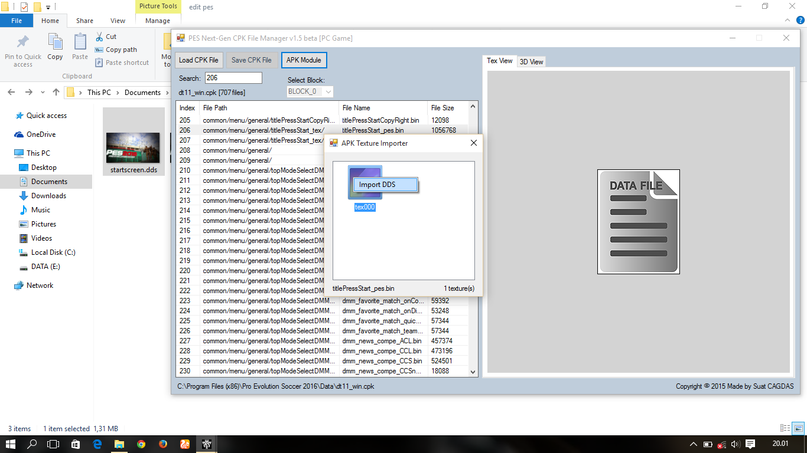
Task: Open Quick access in navigation pane
Action: [46, 116]
